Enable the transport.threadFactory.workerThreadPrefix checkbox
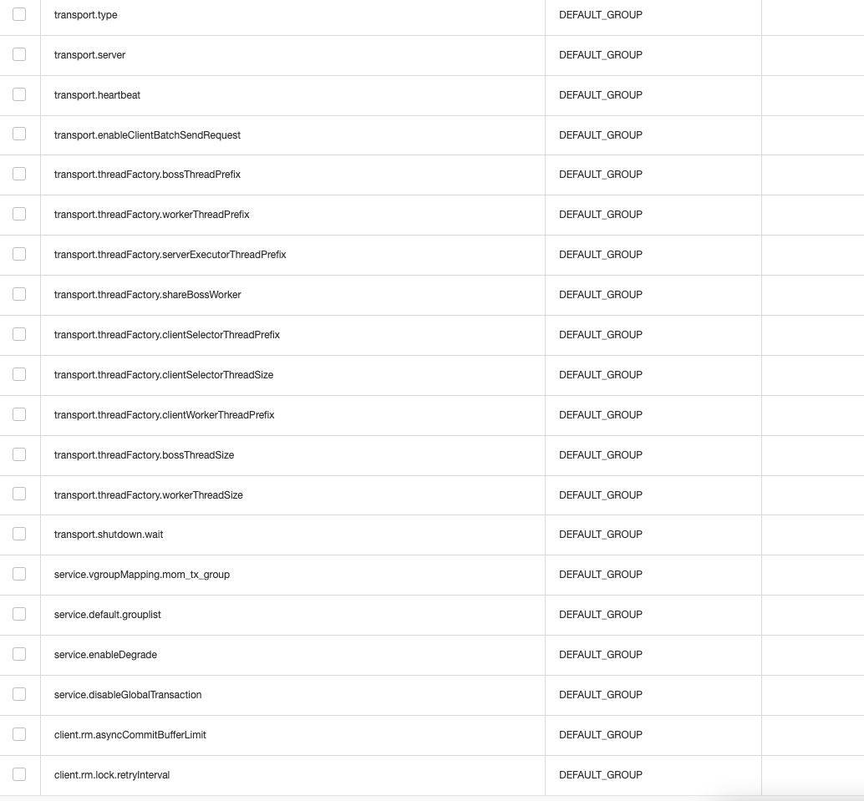Image resolution: width=864 pixels, height=801 pixels. pos(19,214)
